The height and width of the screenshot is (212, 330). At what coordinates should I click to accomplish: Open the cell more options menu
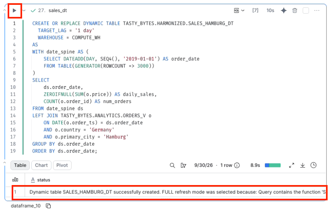pyautogui.click(x=317, y=10)
